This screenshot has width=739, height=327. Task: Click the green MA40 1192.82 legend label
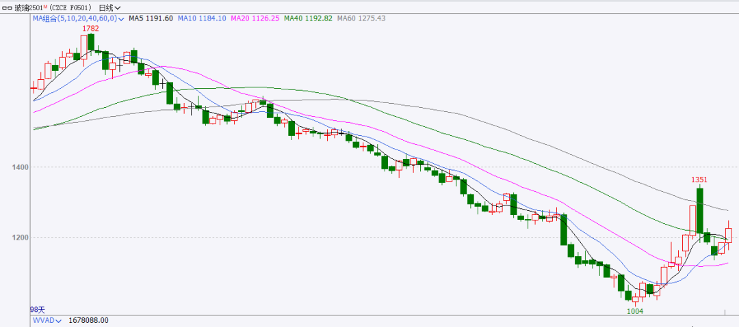pos(311,18)
